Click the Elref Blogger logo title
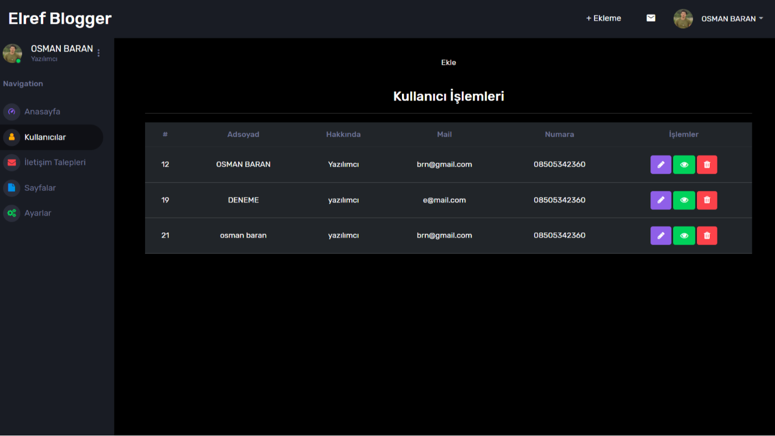This screenshot has height=436, width=775. tap(60, 19)
